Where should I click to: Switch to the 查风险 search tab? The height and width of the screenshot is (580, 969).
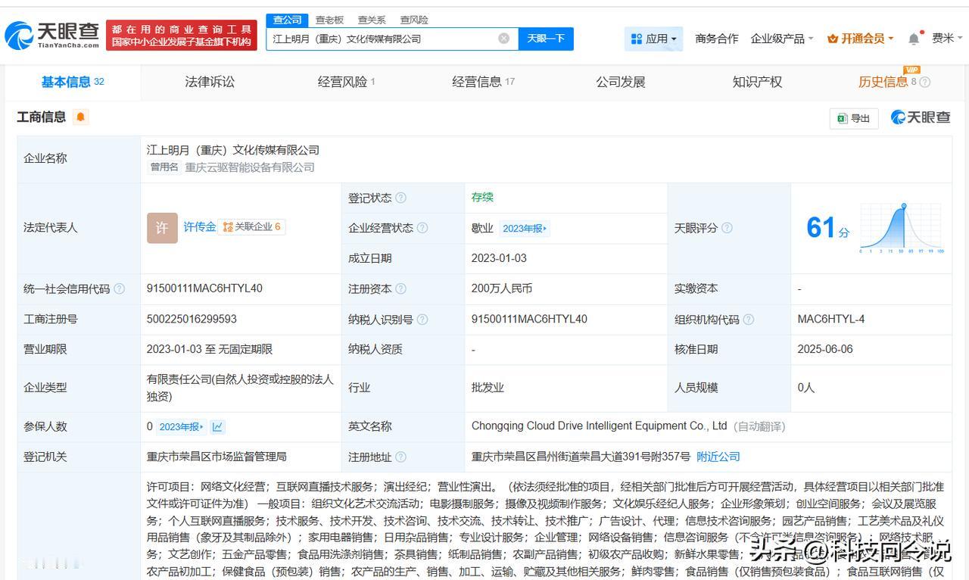pyautogui.click(x=414, y=20)
